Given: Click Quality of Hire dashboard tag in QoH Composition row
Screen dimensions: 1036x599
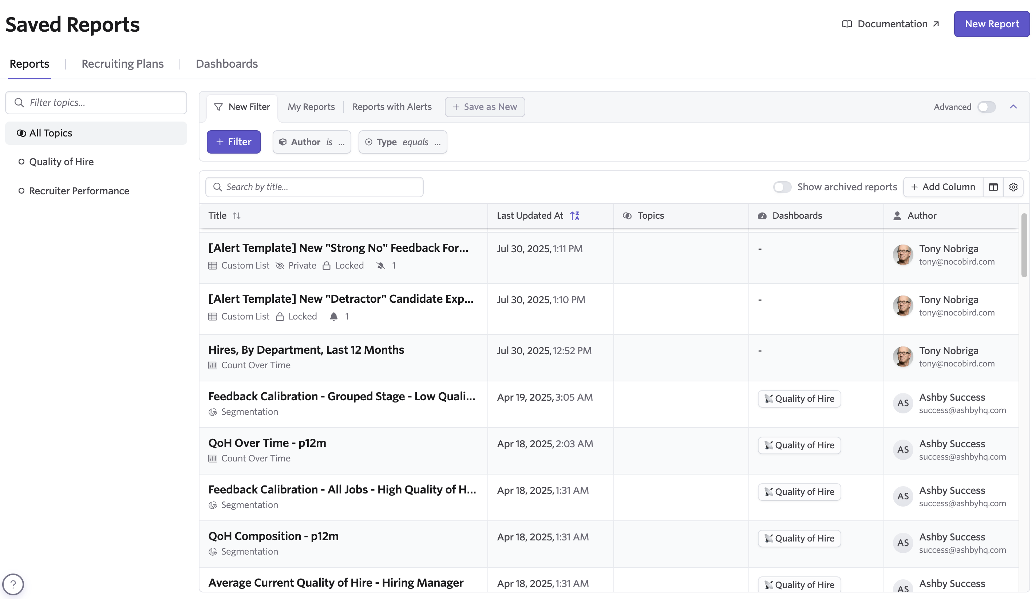Looking at the screenshot, I should click(x=799, y=538).
